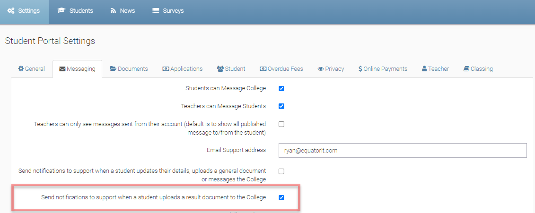535x213 pixels.
Task: Open the Overdue Fees tab
Action: coord(281,69)
